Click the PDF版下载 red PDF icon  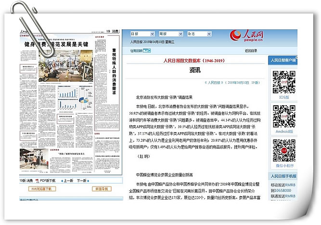tap(37, 181)
